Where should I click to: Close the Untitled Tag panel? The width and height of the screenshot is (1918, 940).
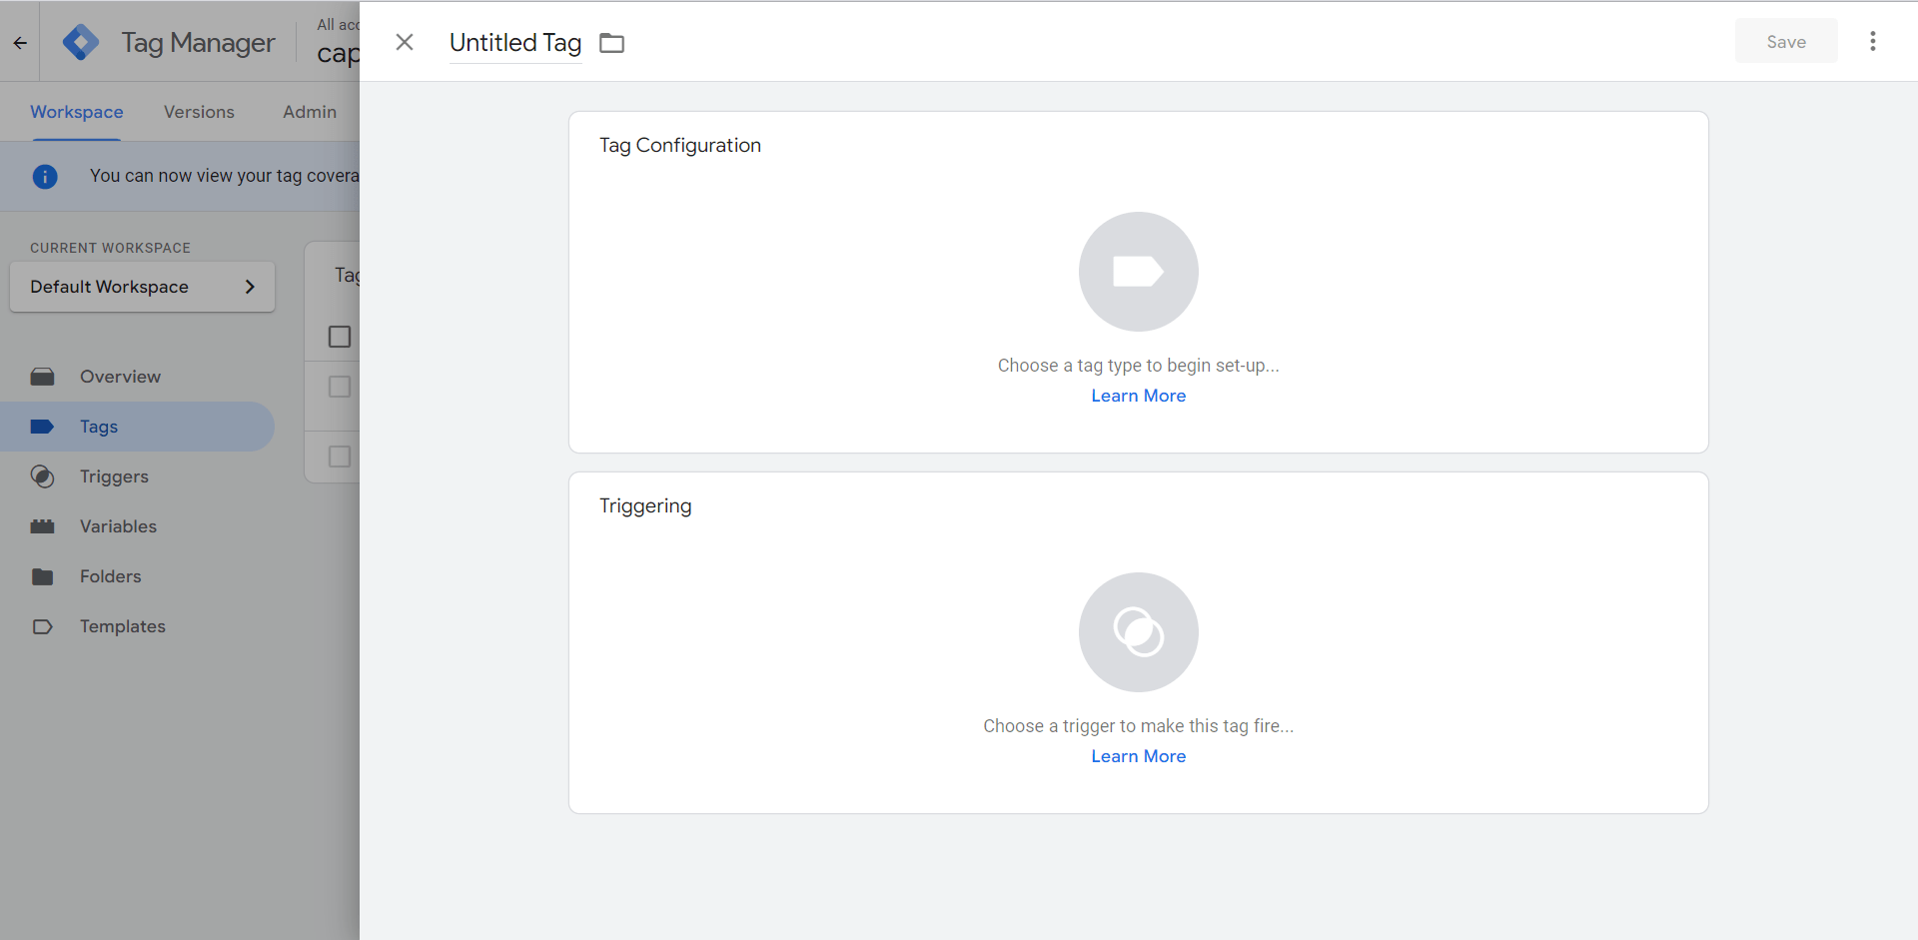click(x=405, y=42)
